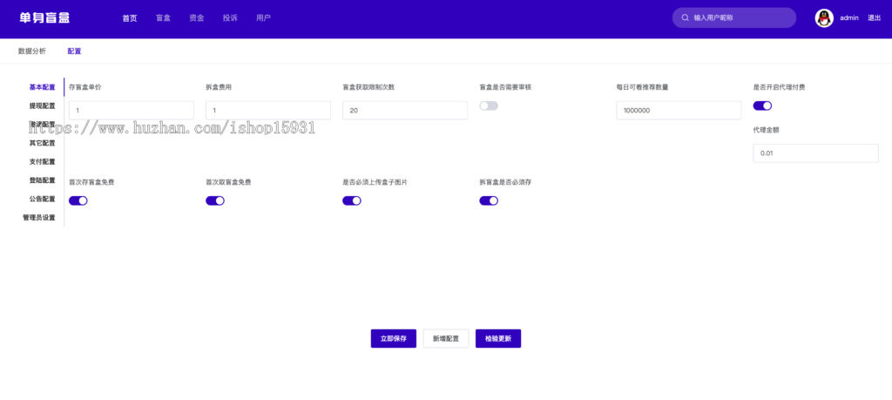The width and height of the screenshot is (892, 400).
Task: Click 每日可看推荐数量 input field
Action: [x=679, y=111]
